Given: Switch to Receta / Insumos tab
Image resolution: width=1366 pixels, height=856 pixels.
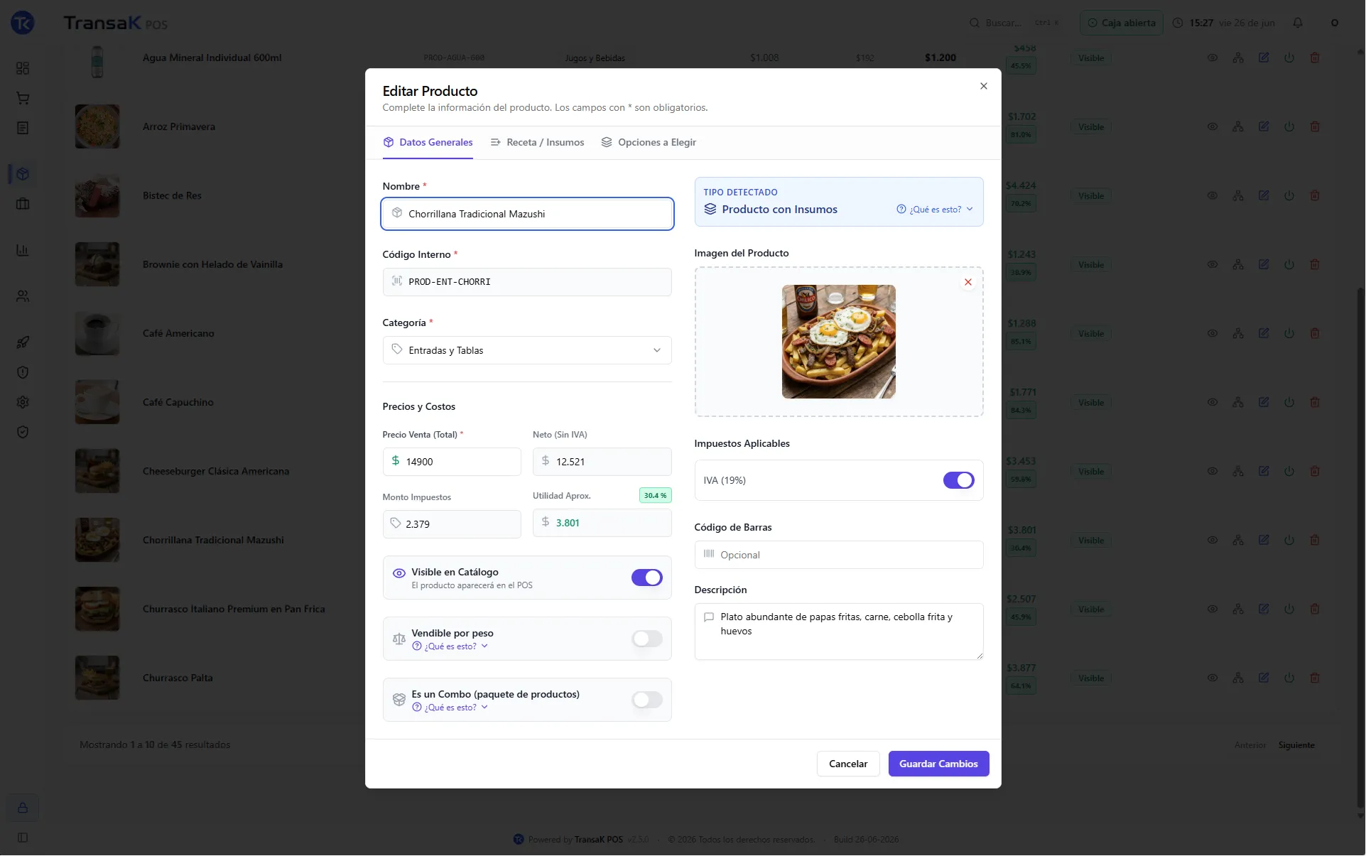Looking at the screenshot, I should click(x=537, y=142).
